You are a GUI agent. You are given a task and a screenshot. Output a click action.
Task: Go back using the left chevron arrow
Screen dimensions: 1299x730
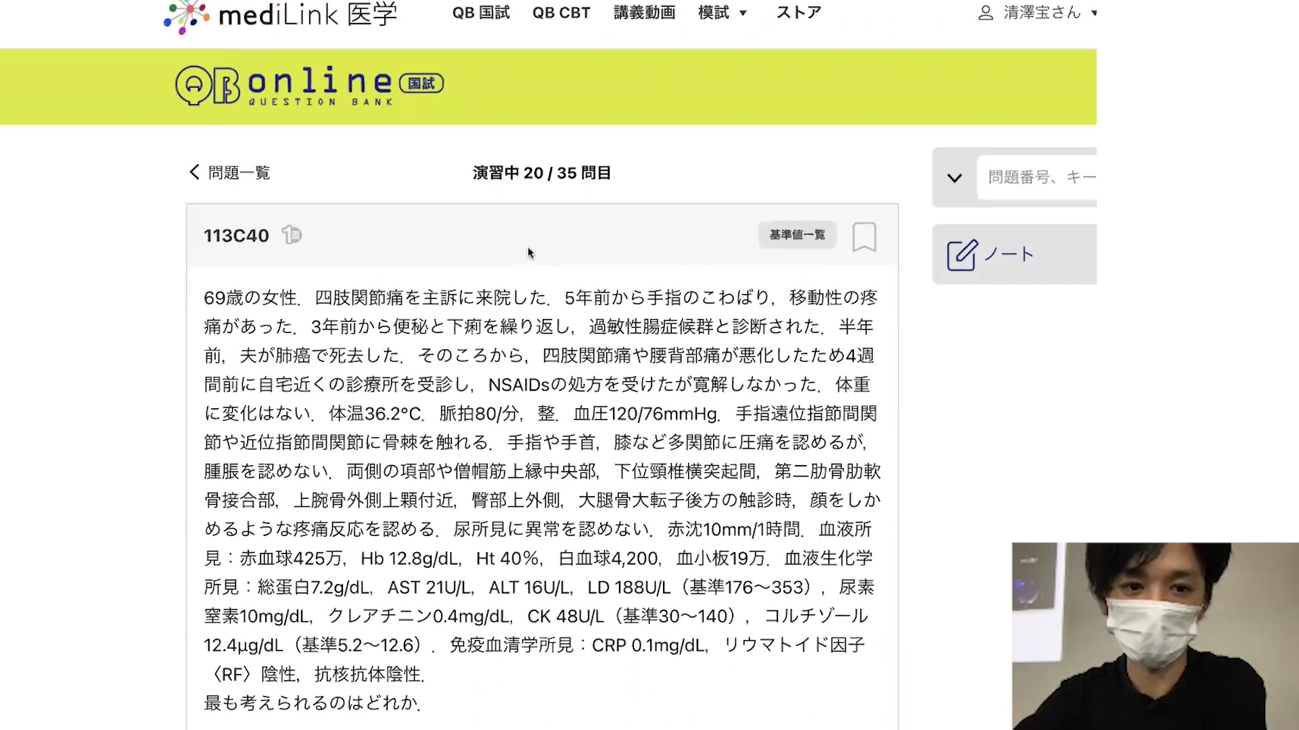(x=194, y=172)
